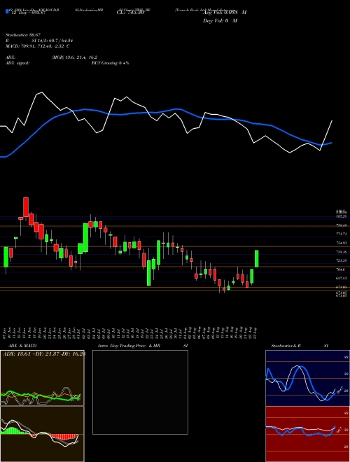Image resolution: width=350 pixels, height=462 pixels.
Task: Open the blue Stochastics oscillator panel
Action: tap(307, 378)
